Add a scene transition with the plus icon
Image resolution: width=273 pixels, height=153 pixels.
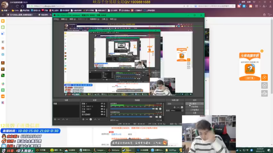pos(174,107)
